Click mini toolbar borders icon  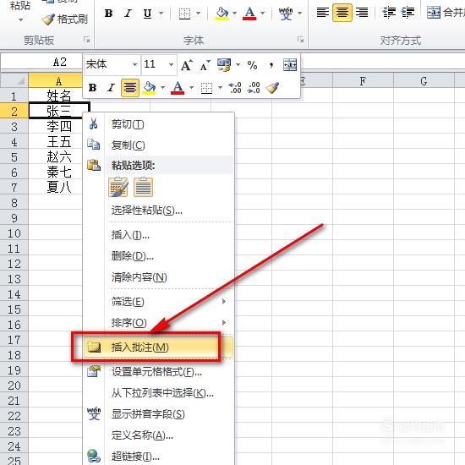click(x=206, y=88)
